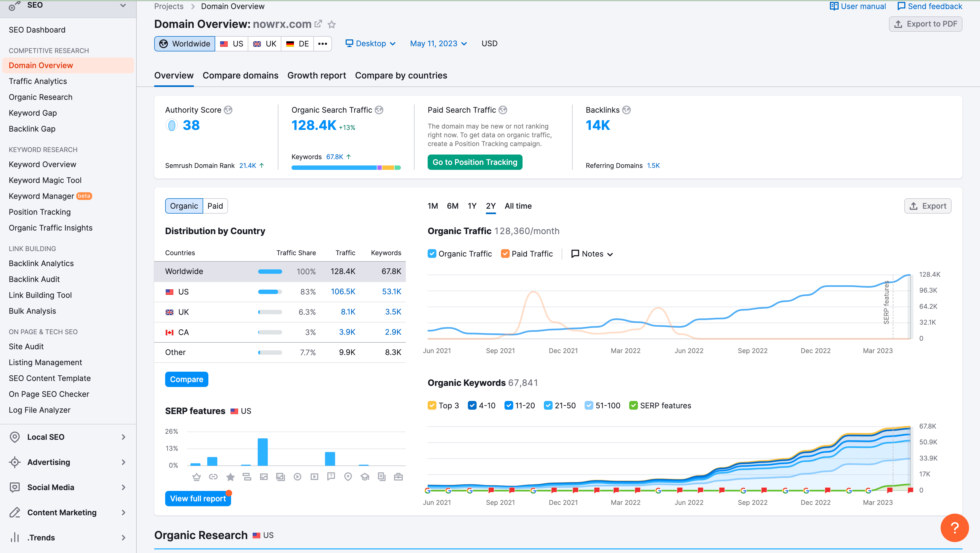Open the Desktop device dropdown
The image size is (980, 553).
(369, 43)
